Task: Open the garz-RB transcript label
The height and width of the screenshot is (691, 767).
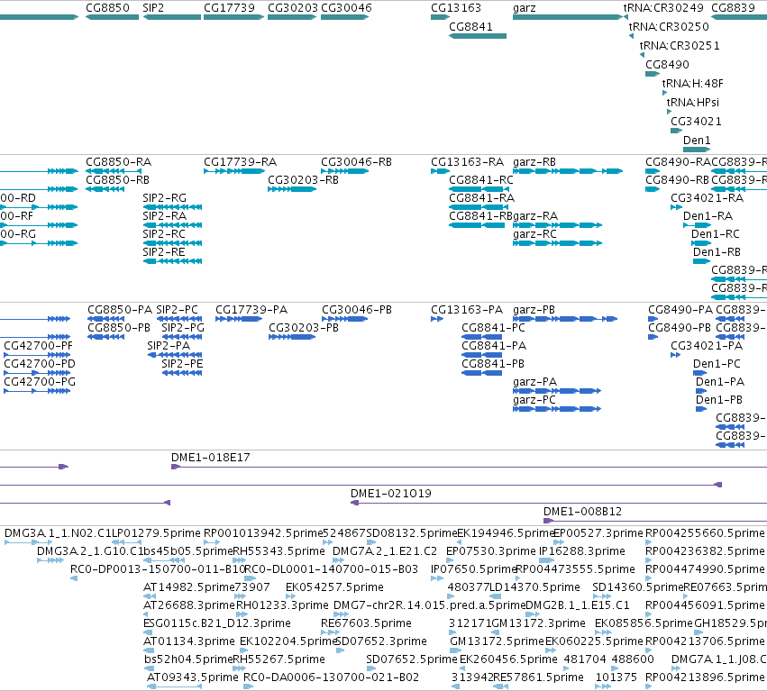Action: (x=534, y=162)
